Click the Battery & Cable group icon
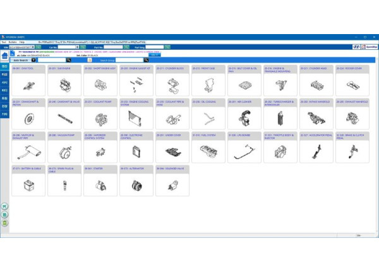Image resolution: width=379 pixels, height=272 pixels. pos(27,183)
